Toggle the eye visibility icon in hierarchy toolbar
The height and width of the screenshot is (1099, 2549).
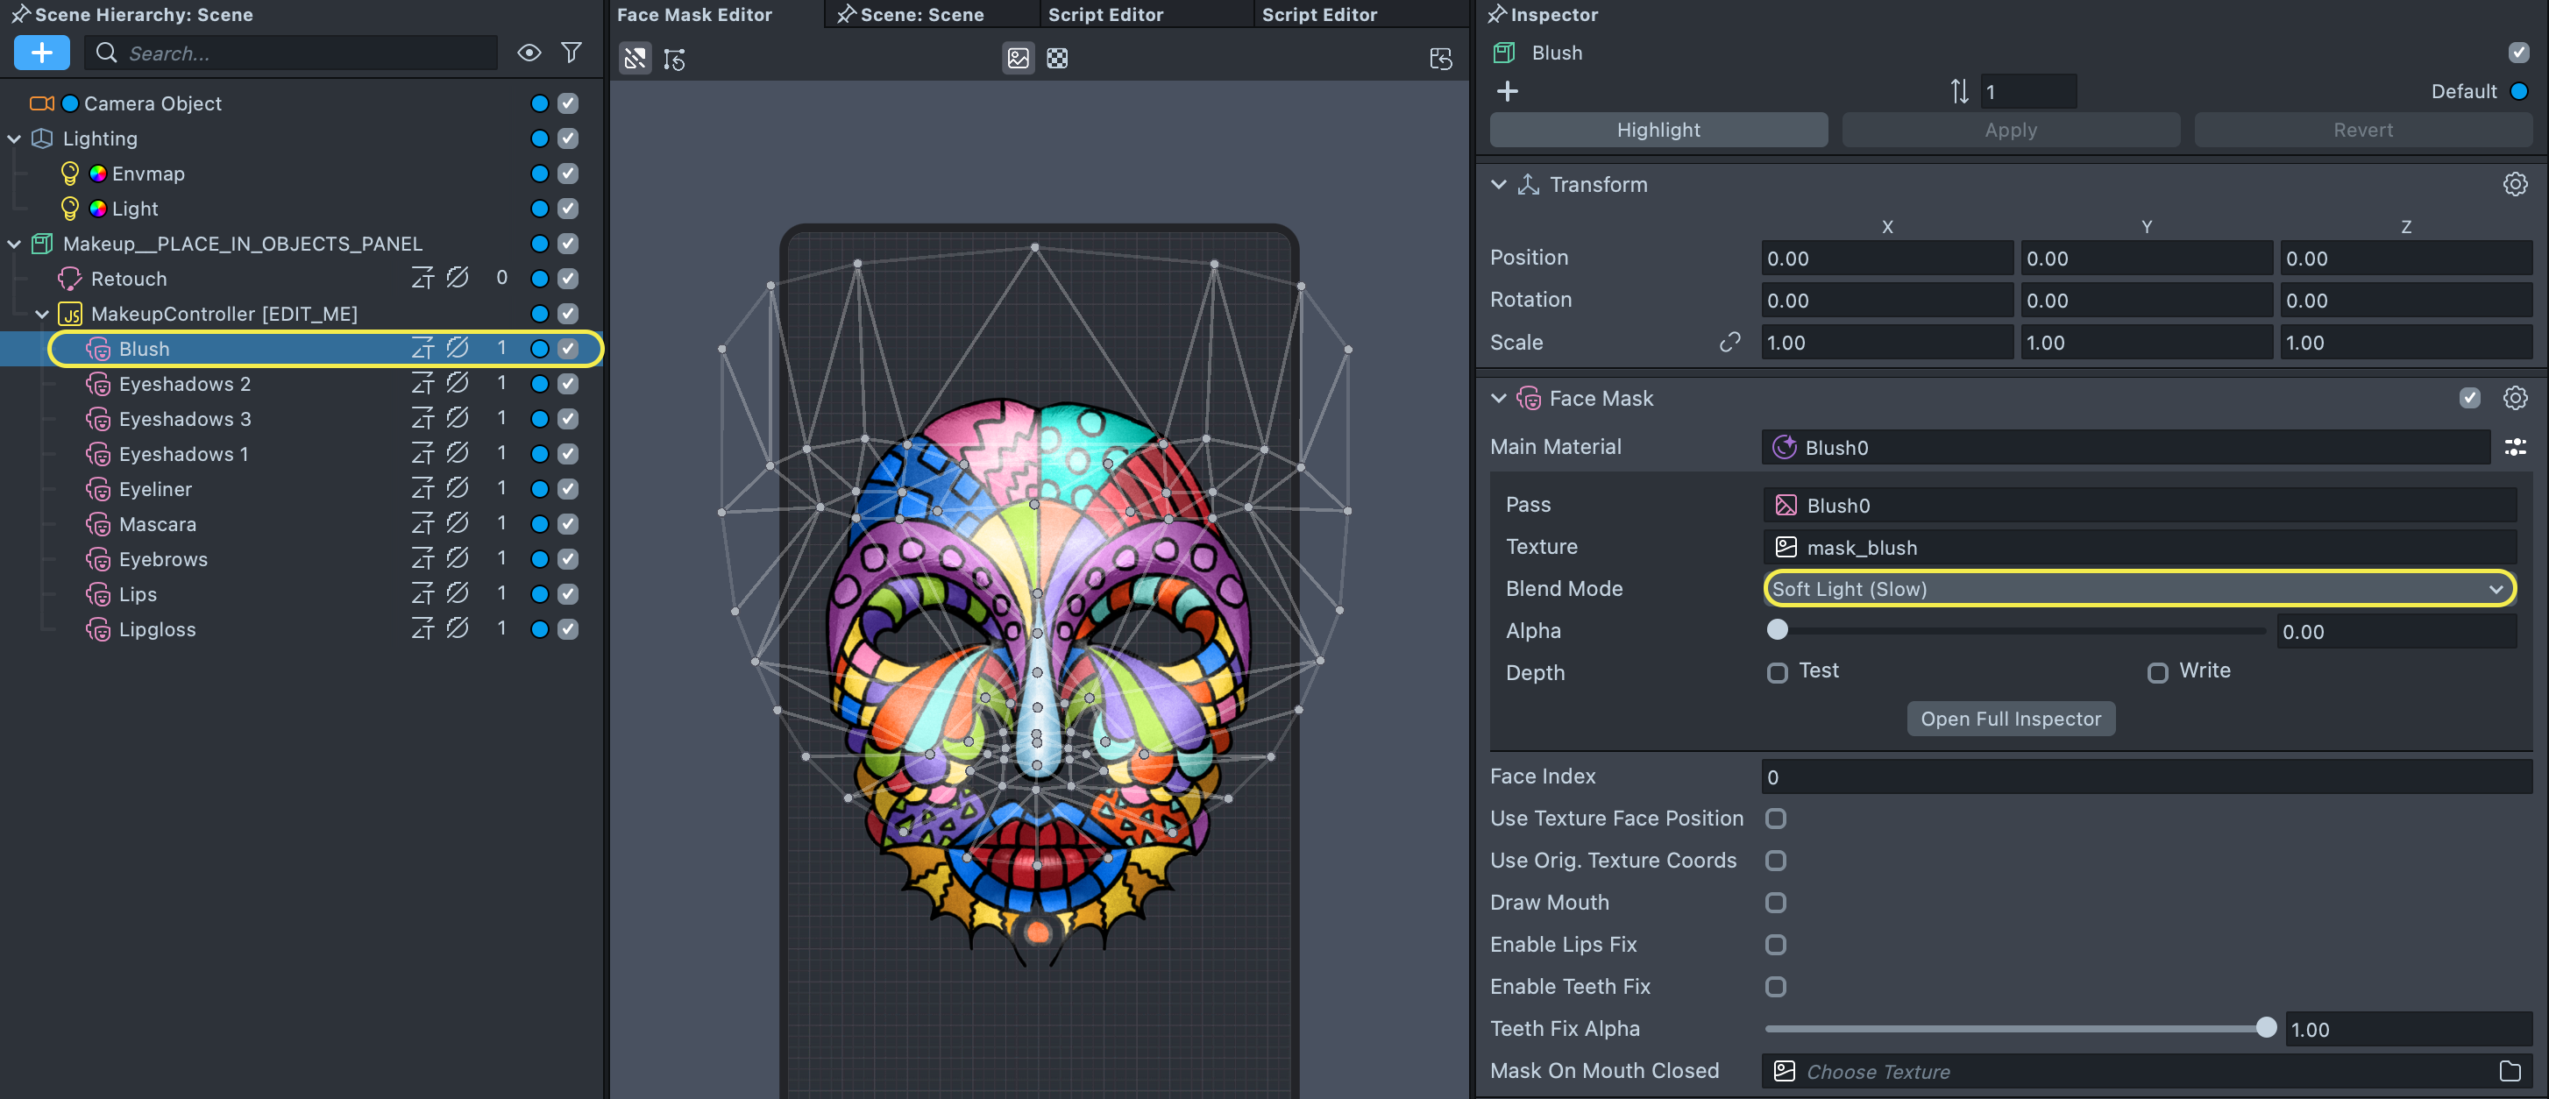(x=529, y=53)
